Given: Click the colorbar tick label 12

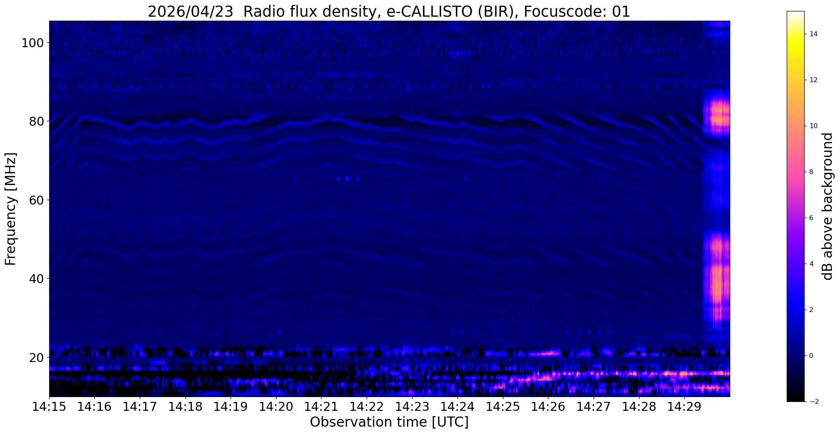Looking at the screenshot, I should [x=814, y=80].
